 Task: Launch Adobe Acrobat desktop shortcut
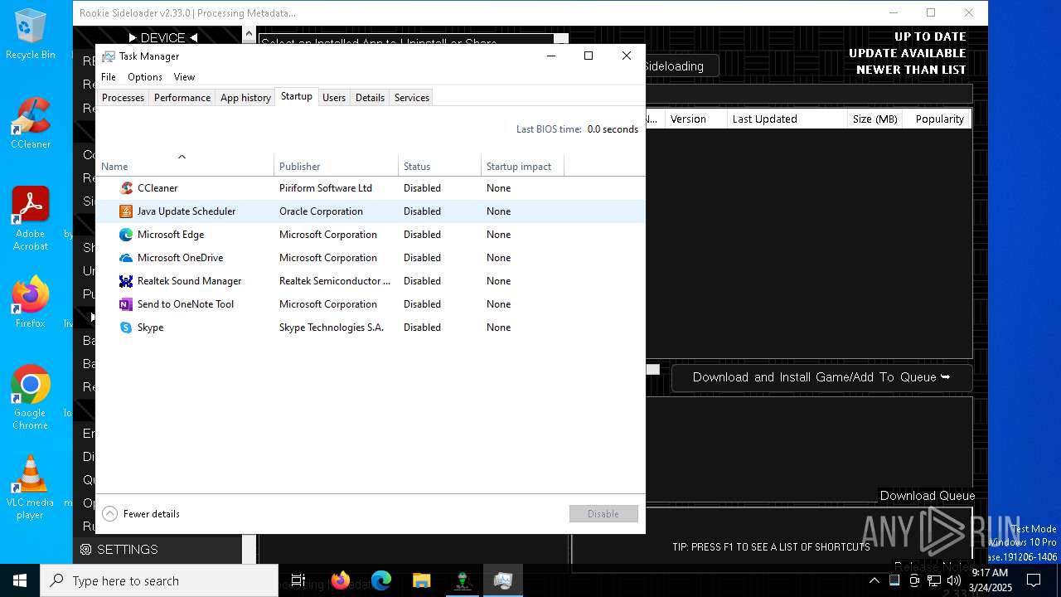point(31,219)
